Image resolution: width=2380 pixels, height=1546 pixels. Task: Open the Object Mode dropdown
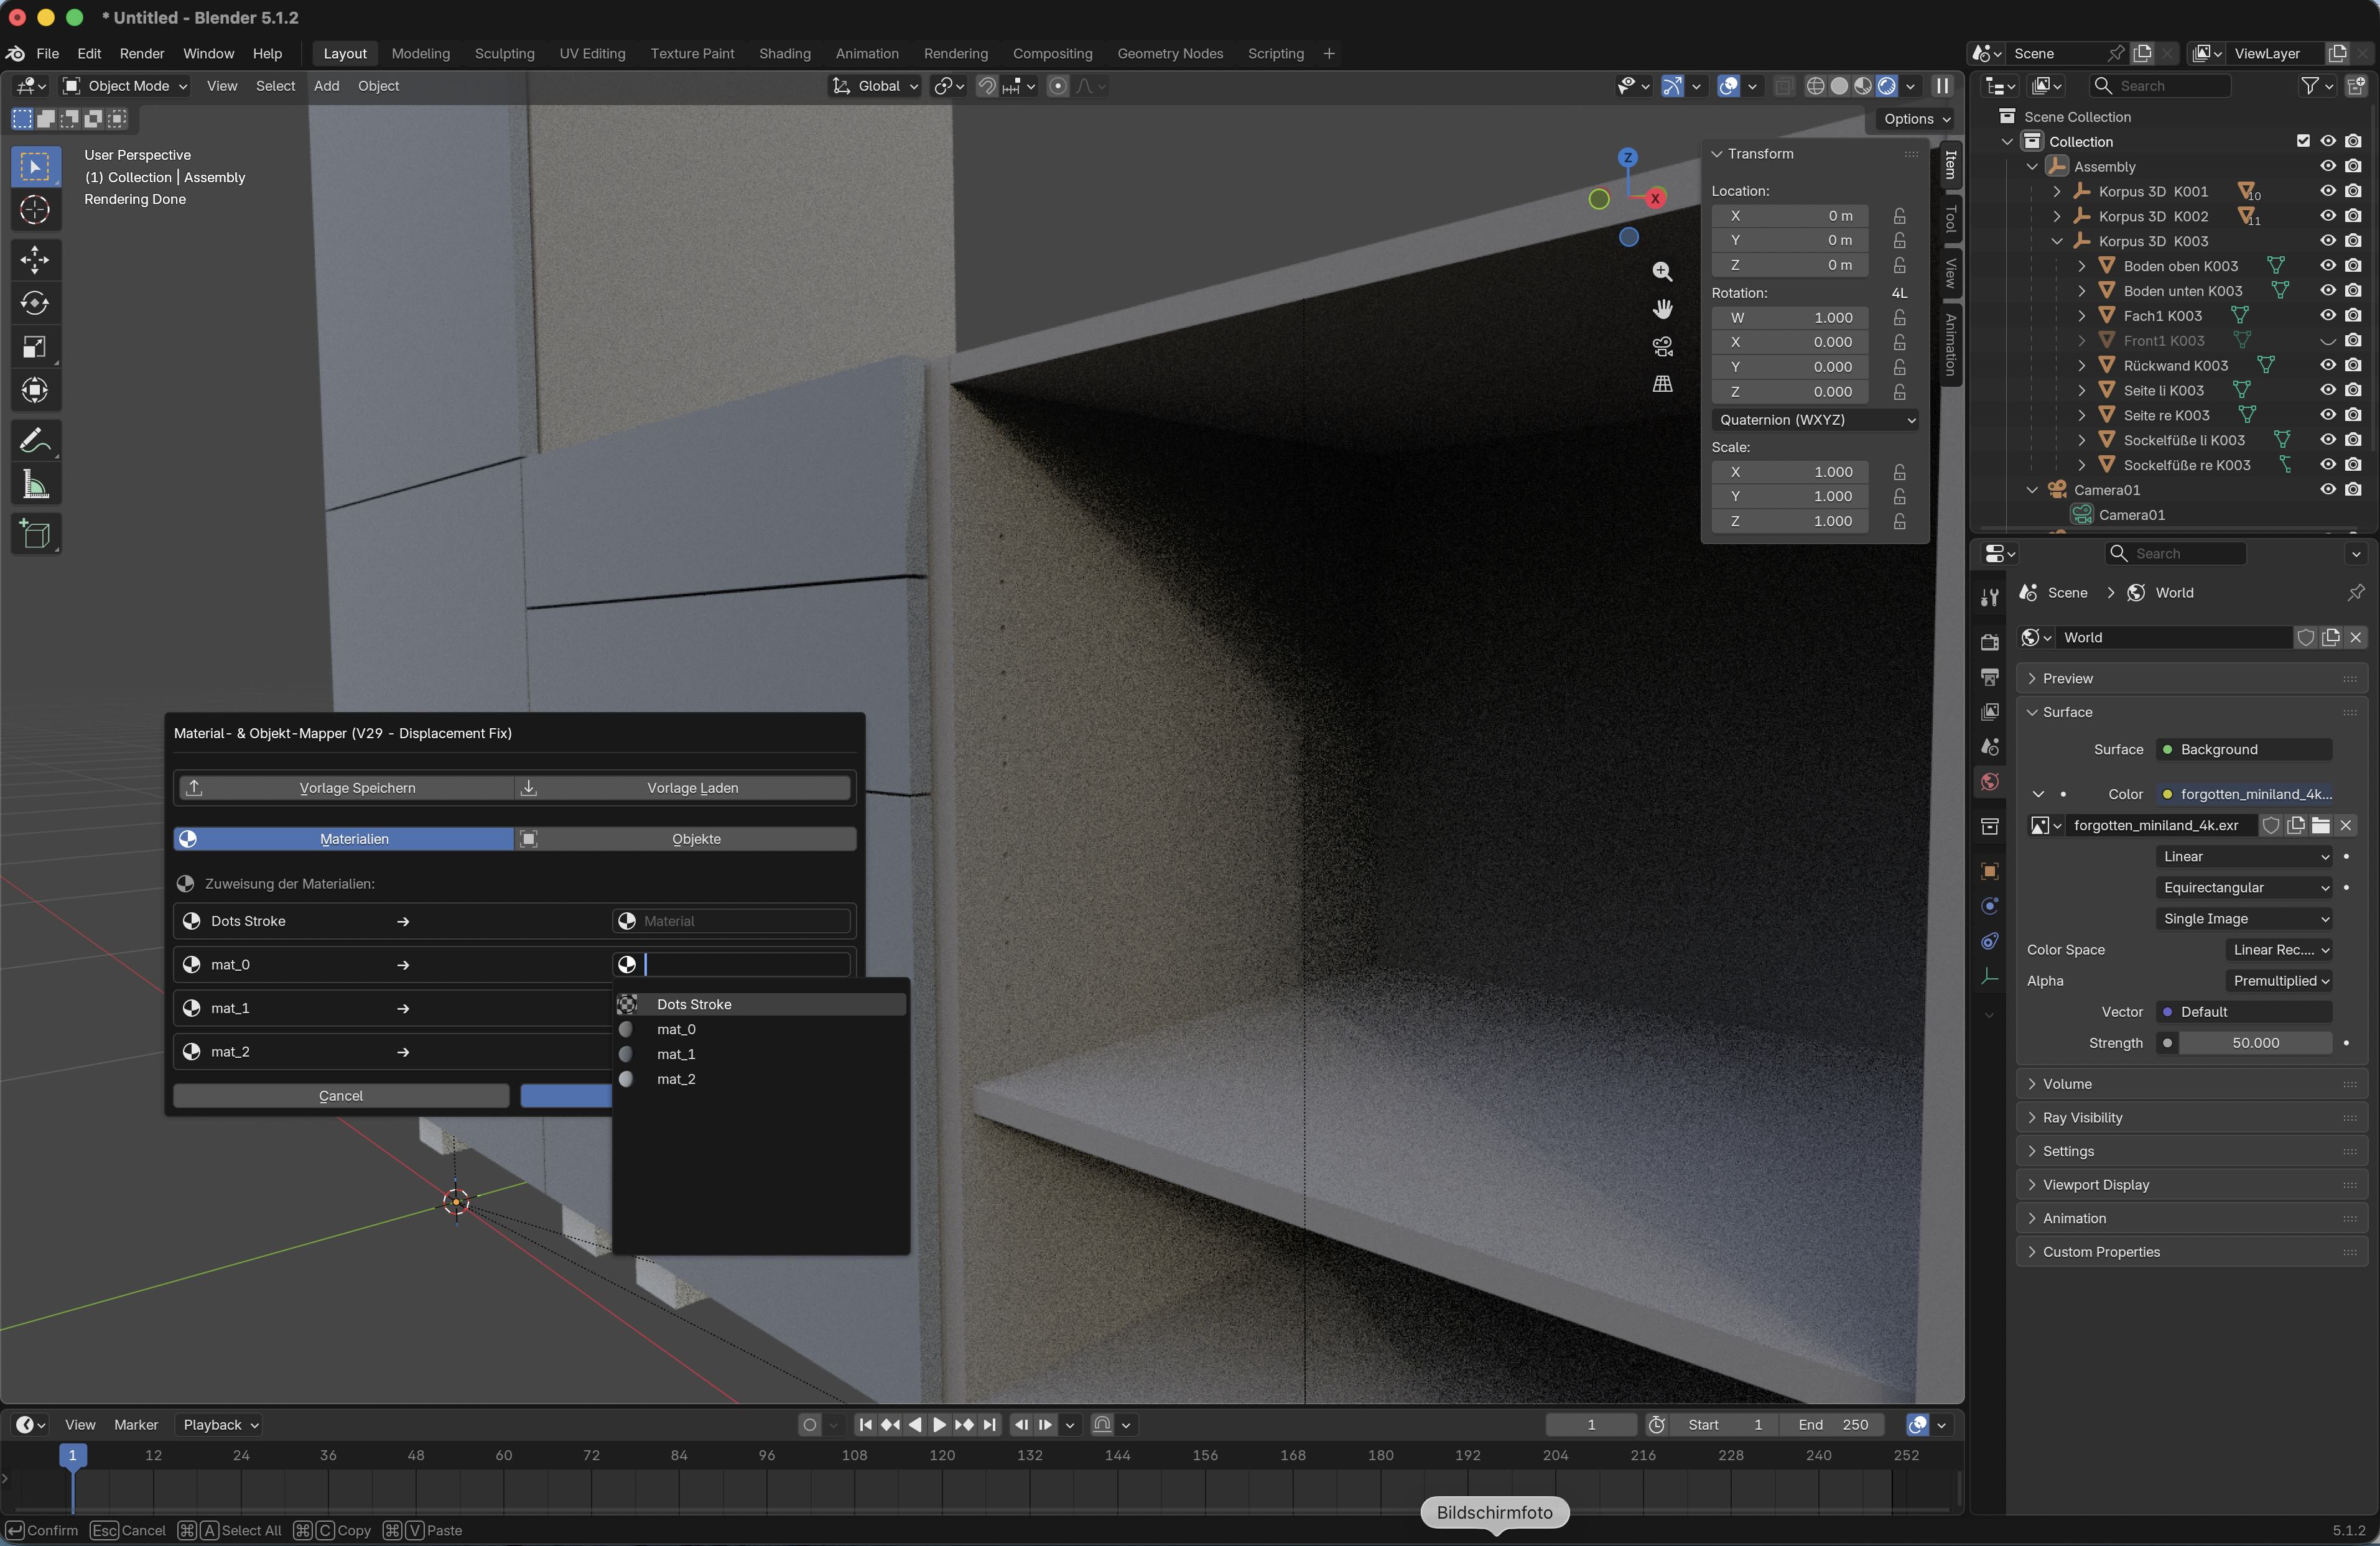click(125, 86)
